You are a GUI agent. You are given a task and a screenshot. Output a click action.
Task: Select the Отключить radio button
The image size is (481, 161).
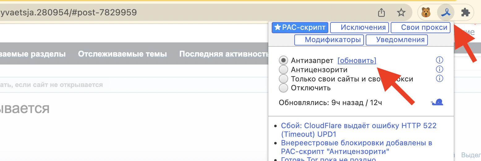point(283,88)
